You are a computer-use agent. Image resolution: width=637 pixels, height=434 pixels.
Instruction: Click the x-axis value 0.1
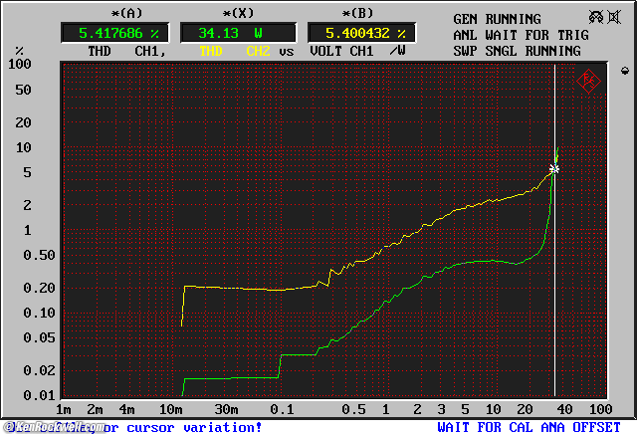[x=283, y=409]
